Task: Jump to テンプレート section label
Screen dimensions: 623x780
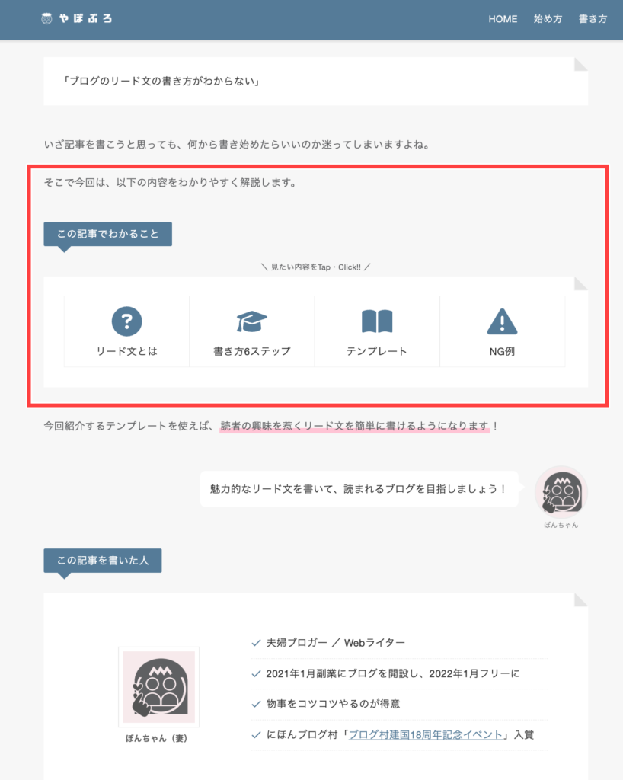Action: click(376, 351)
